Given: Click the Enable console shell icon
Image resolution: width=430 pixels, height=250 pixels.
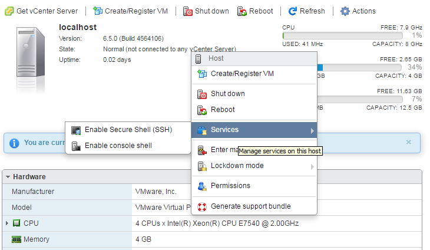Looking at the screenshot, I should click(x=76, y=146).
